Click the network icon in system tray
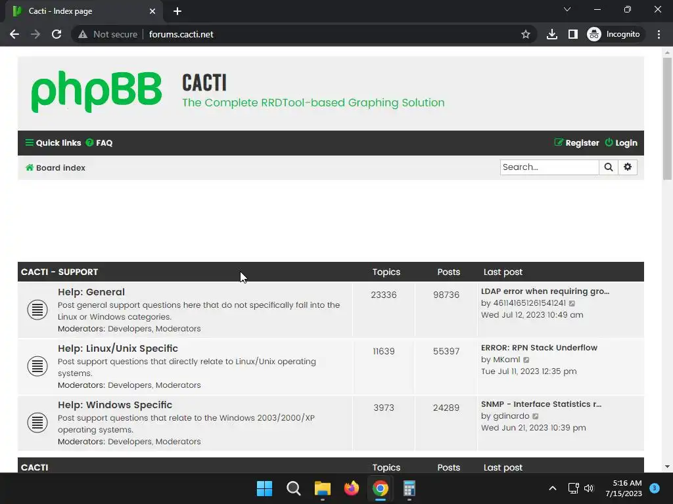The image size is (673, 504). [x=573, y=488]
